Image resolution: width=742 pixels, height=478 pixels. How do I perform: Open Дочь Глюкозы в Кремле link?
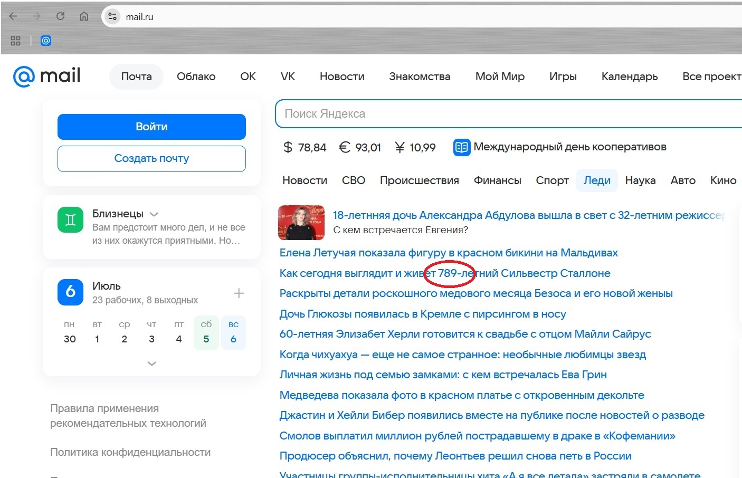[x=423, y=314]
